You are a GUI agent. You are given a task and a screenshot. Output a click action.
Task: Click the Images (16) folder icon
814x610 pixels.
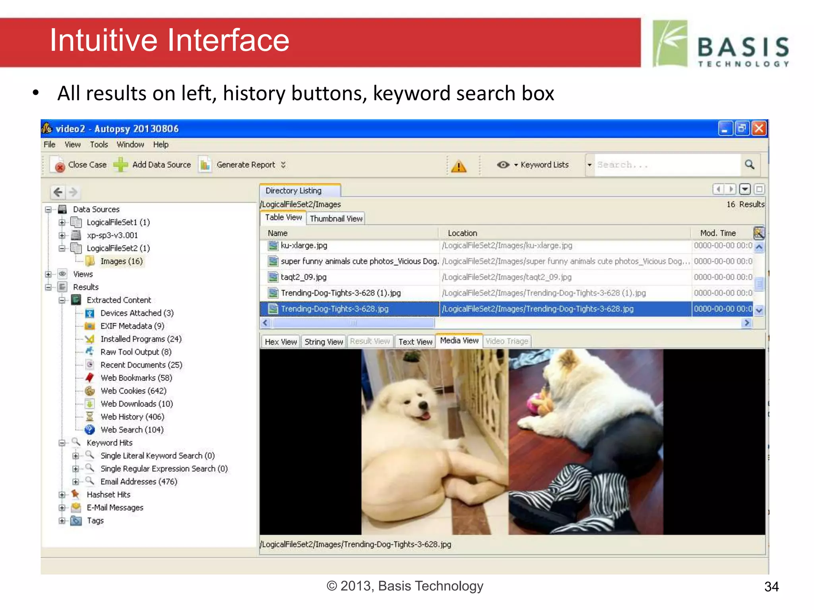click(90, 261)
